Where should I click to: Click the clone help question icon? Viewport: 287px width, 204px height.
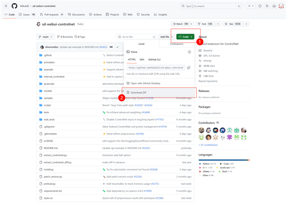189,52
